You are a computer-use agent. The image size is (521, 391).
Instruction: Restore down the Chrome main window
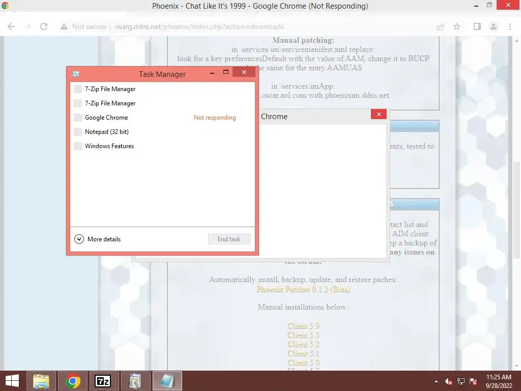tap(489, 5)
